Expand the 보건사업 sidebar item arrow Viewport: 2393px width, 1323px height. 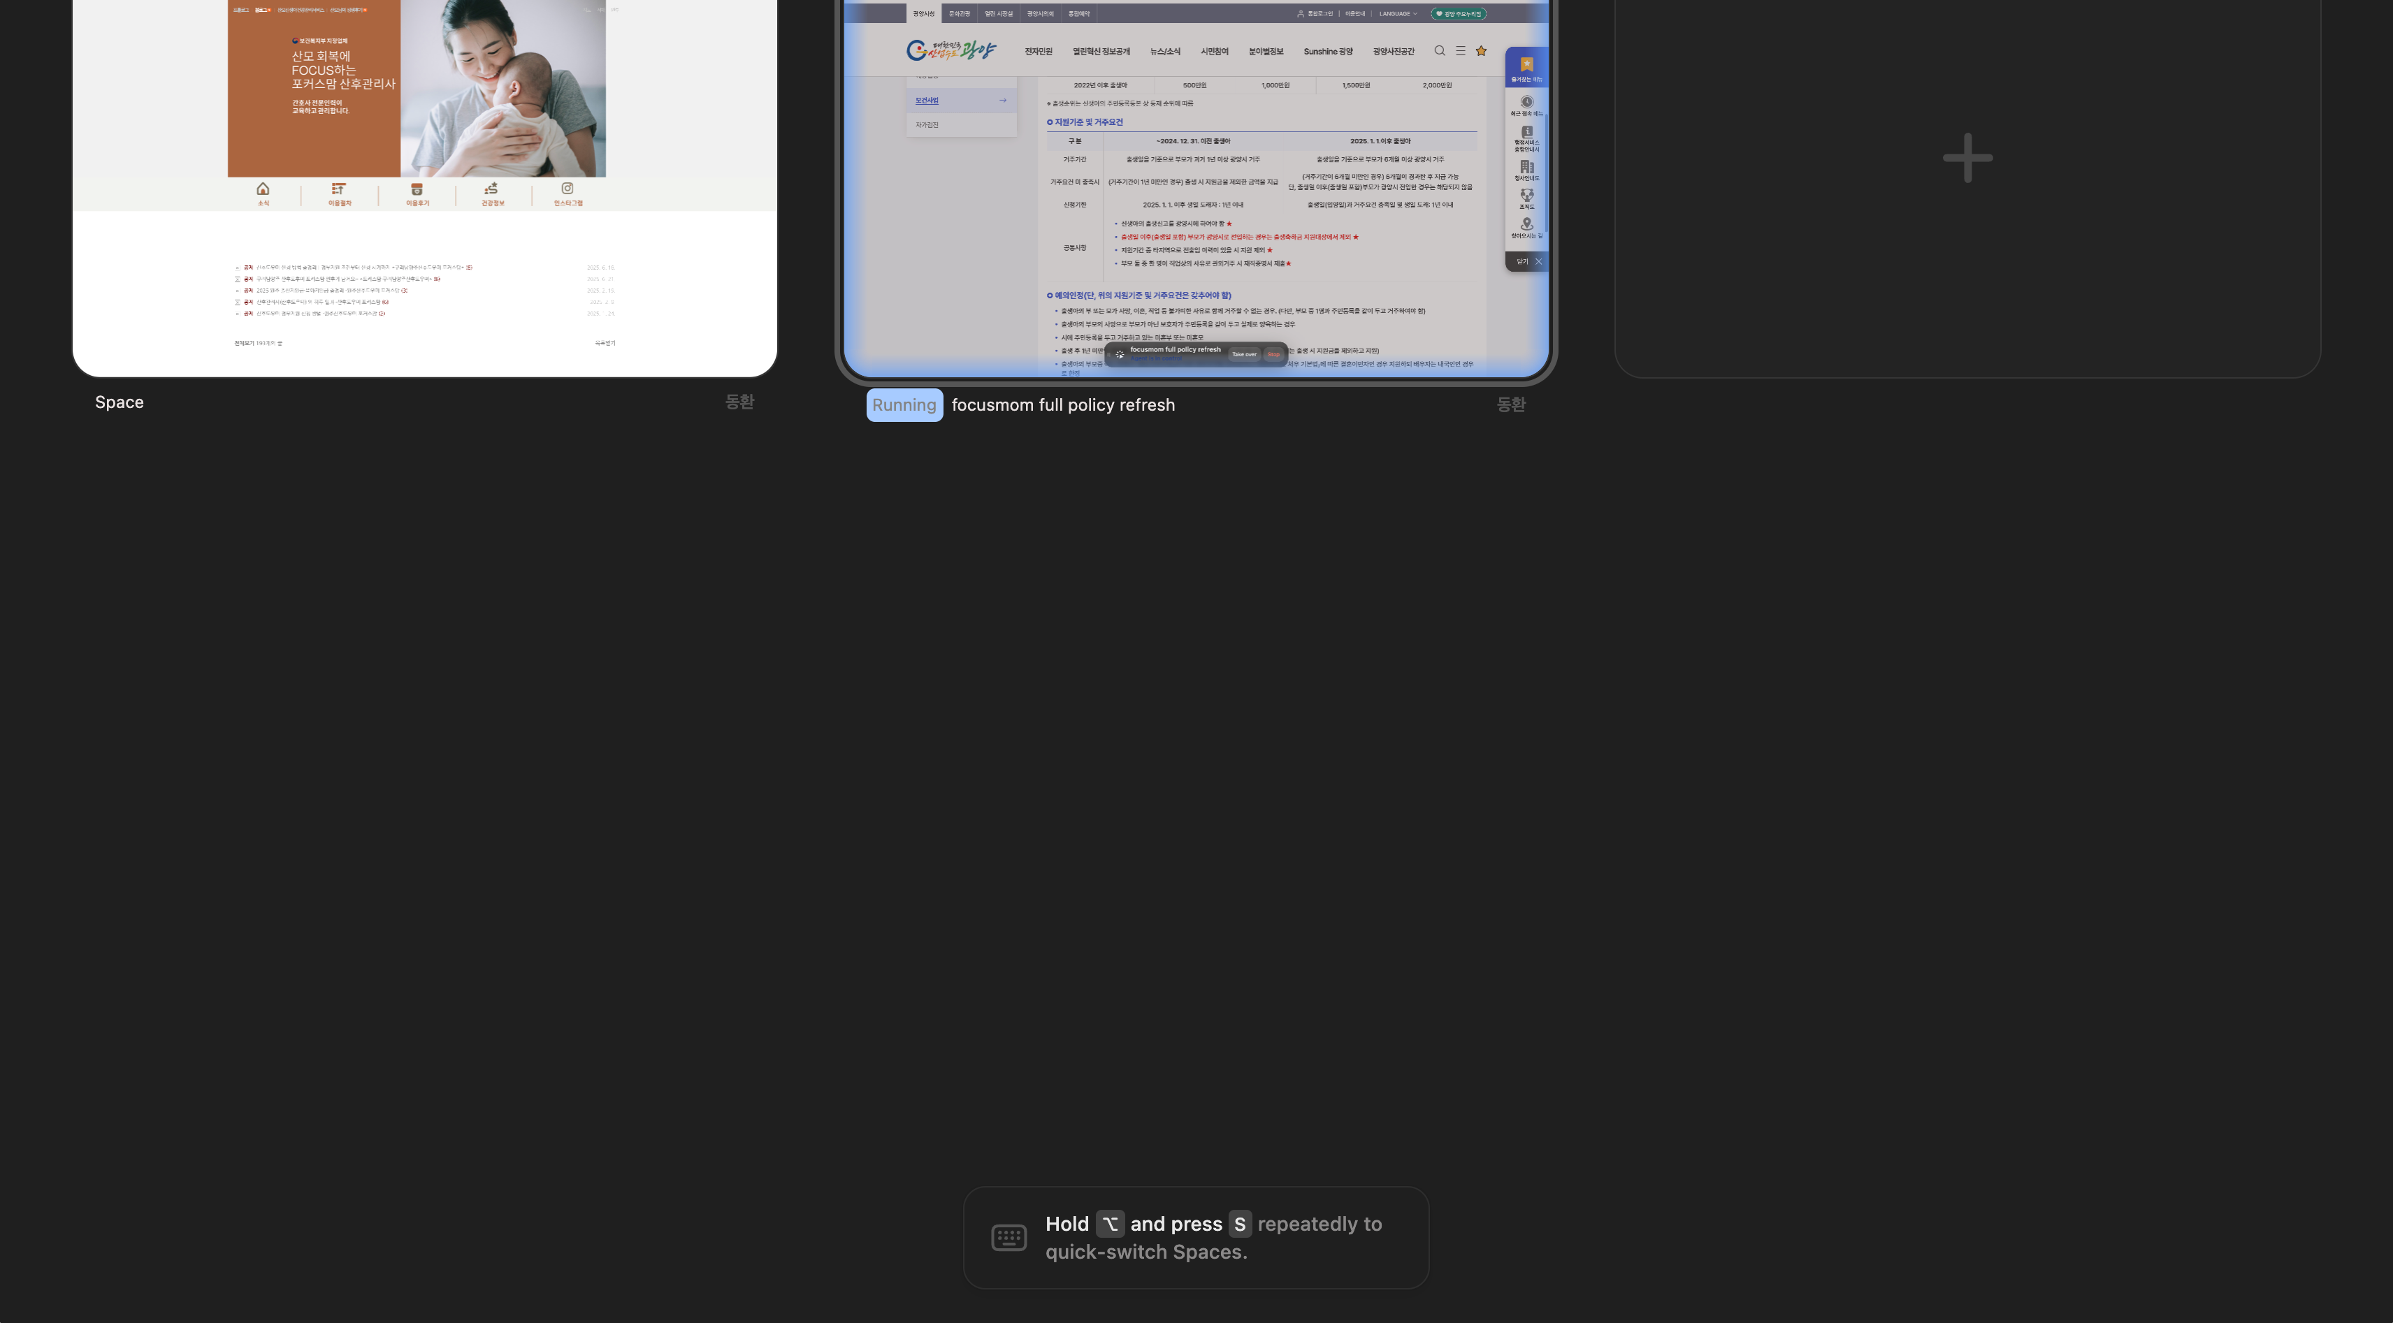[x=1002, y=101]
